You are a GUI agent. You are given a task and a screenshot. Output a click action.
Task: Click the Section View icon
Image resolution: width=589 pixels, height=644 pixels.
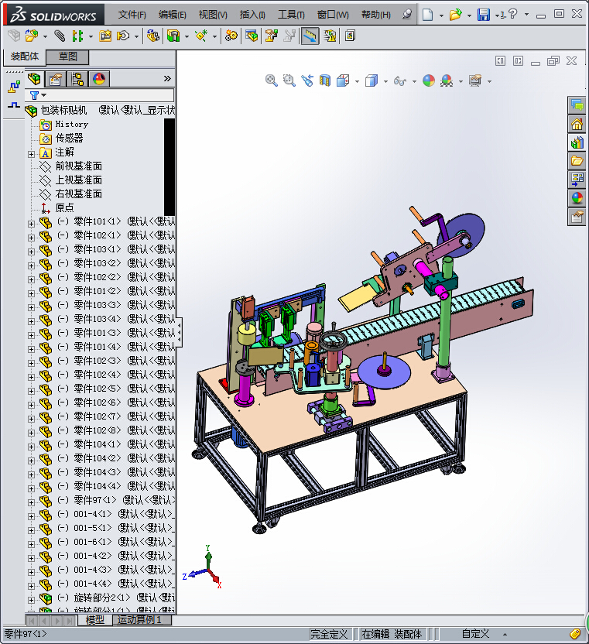pyautogui.click(x=325, y=80)
